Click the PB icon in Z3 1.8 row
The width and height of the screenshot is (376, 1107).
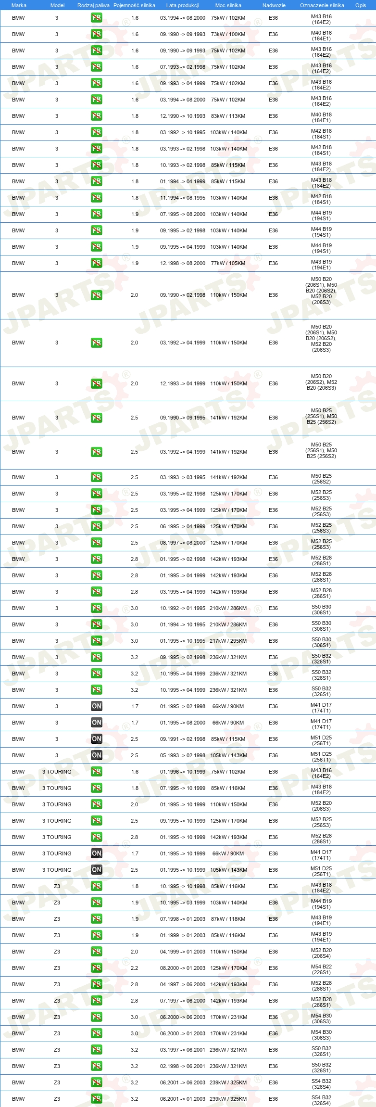click(96, 886)
